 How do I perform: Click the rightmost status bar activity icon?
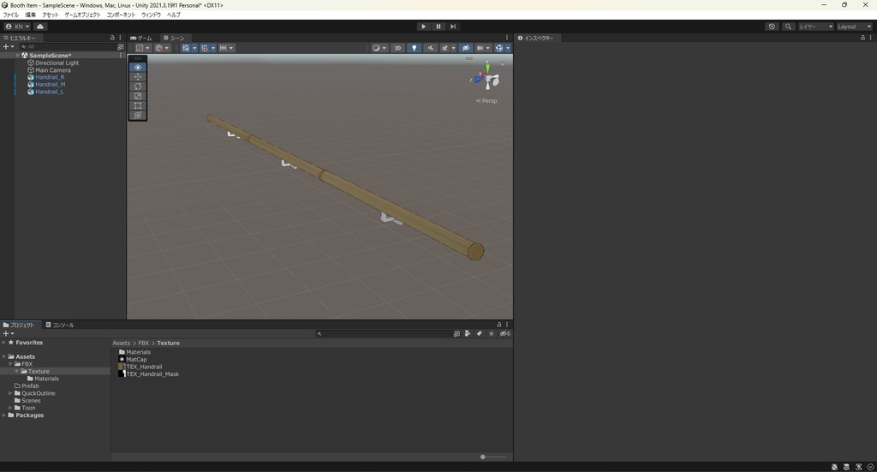[870, 467]
